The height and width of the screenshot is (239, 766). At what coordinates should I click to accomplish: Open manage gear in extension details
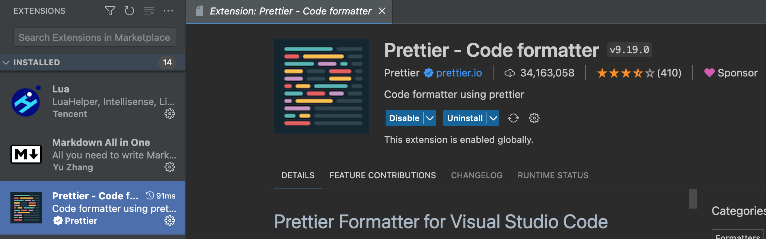534,118
